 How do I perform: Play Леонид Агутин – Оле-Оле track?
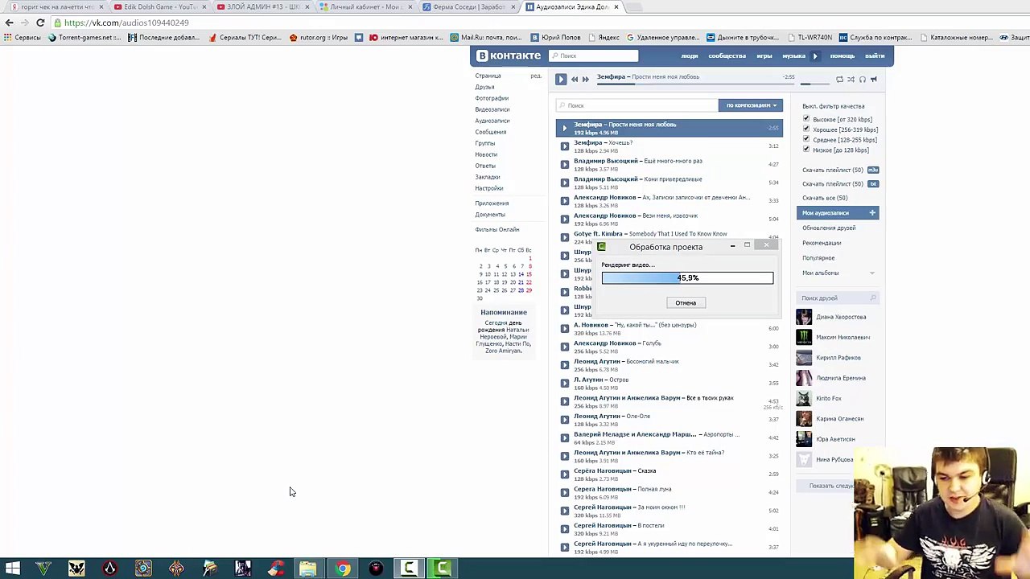[x=564, y=420]
